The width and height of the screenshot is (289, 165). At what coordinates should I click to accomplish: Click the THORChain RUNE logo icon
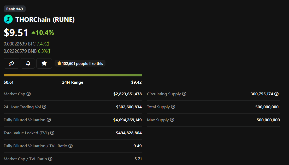pyautogui.click(x=8, y=19)
